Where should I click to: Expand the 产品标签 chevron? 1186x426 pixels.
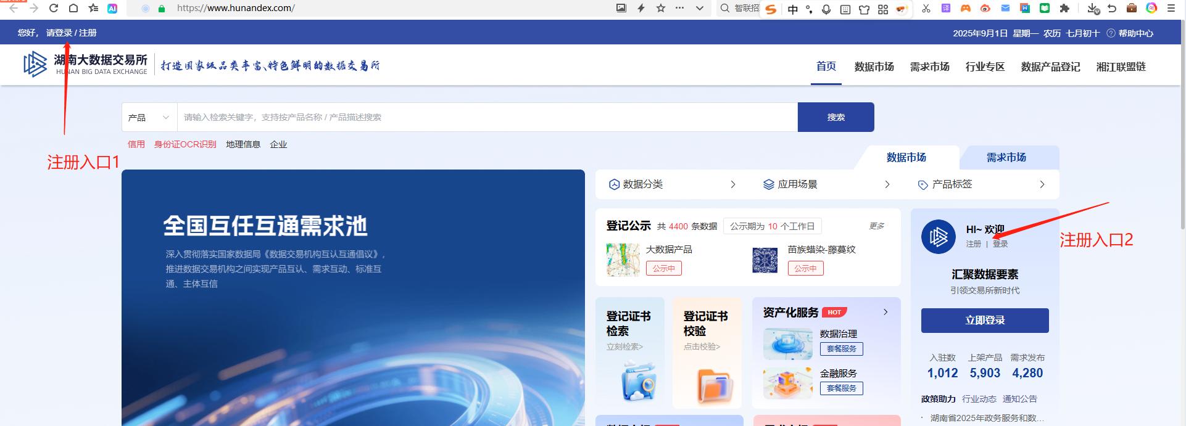(1042, 184)
